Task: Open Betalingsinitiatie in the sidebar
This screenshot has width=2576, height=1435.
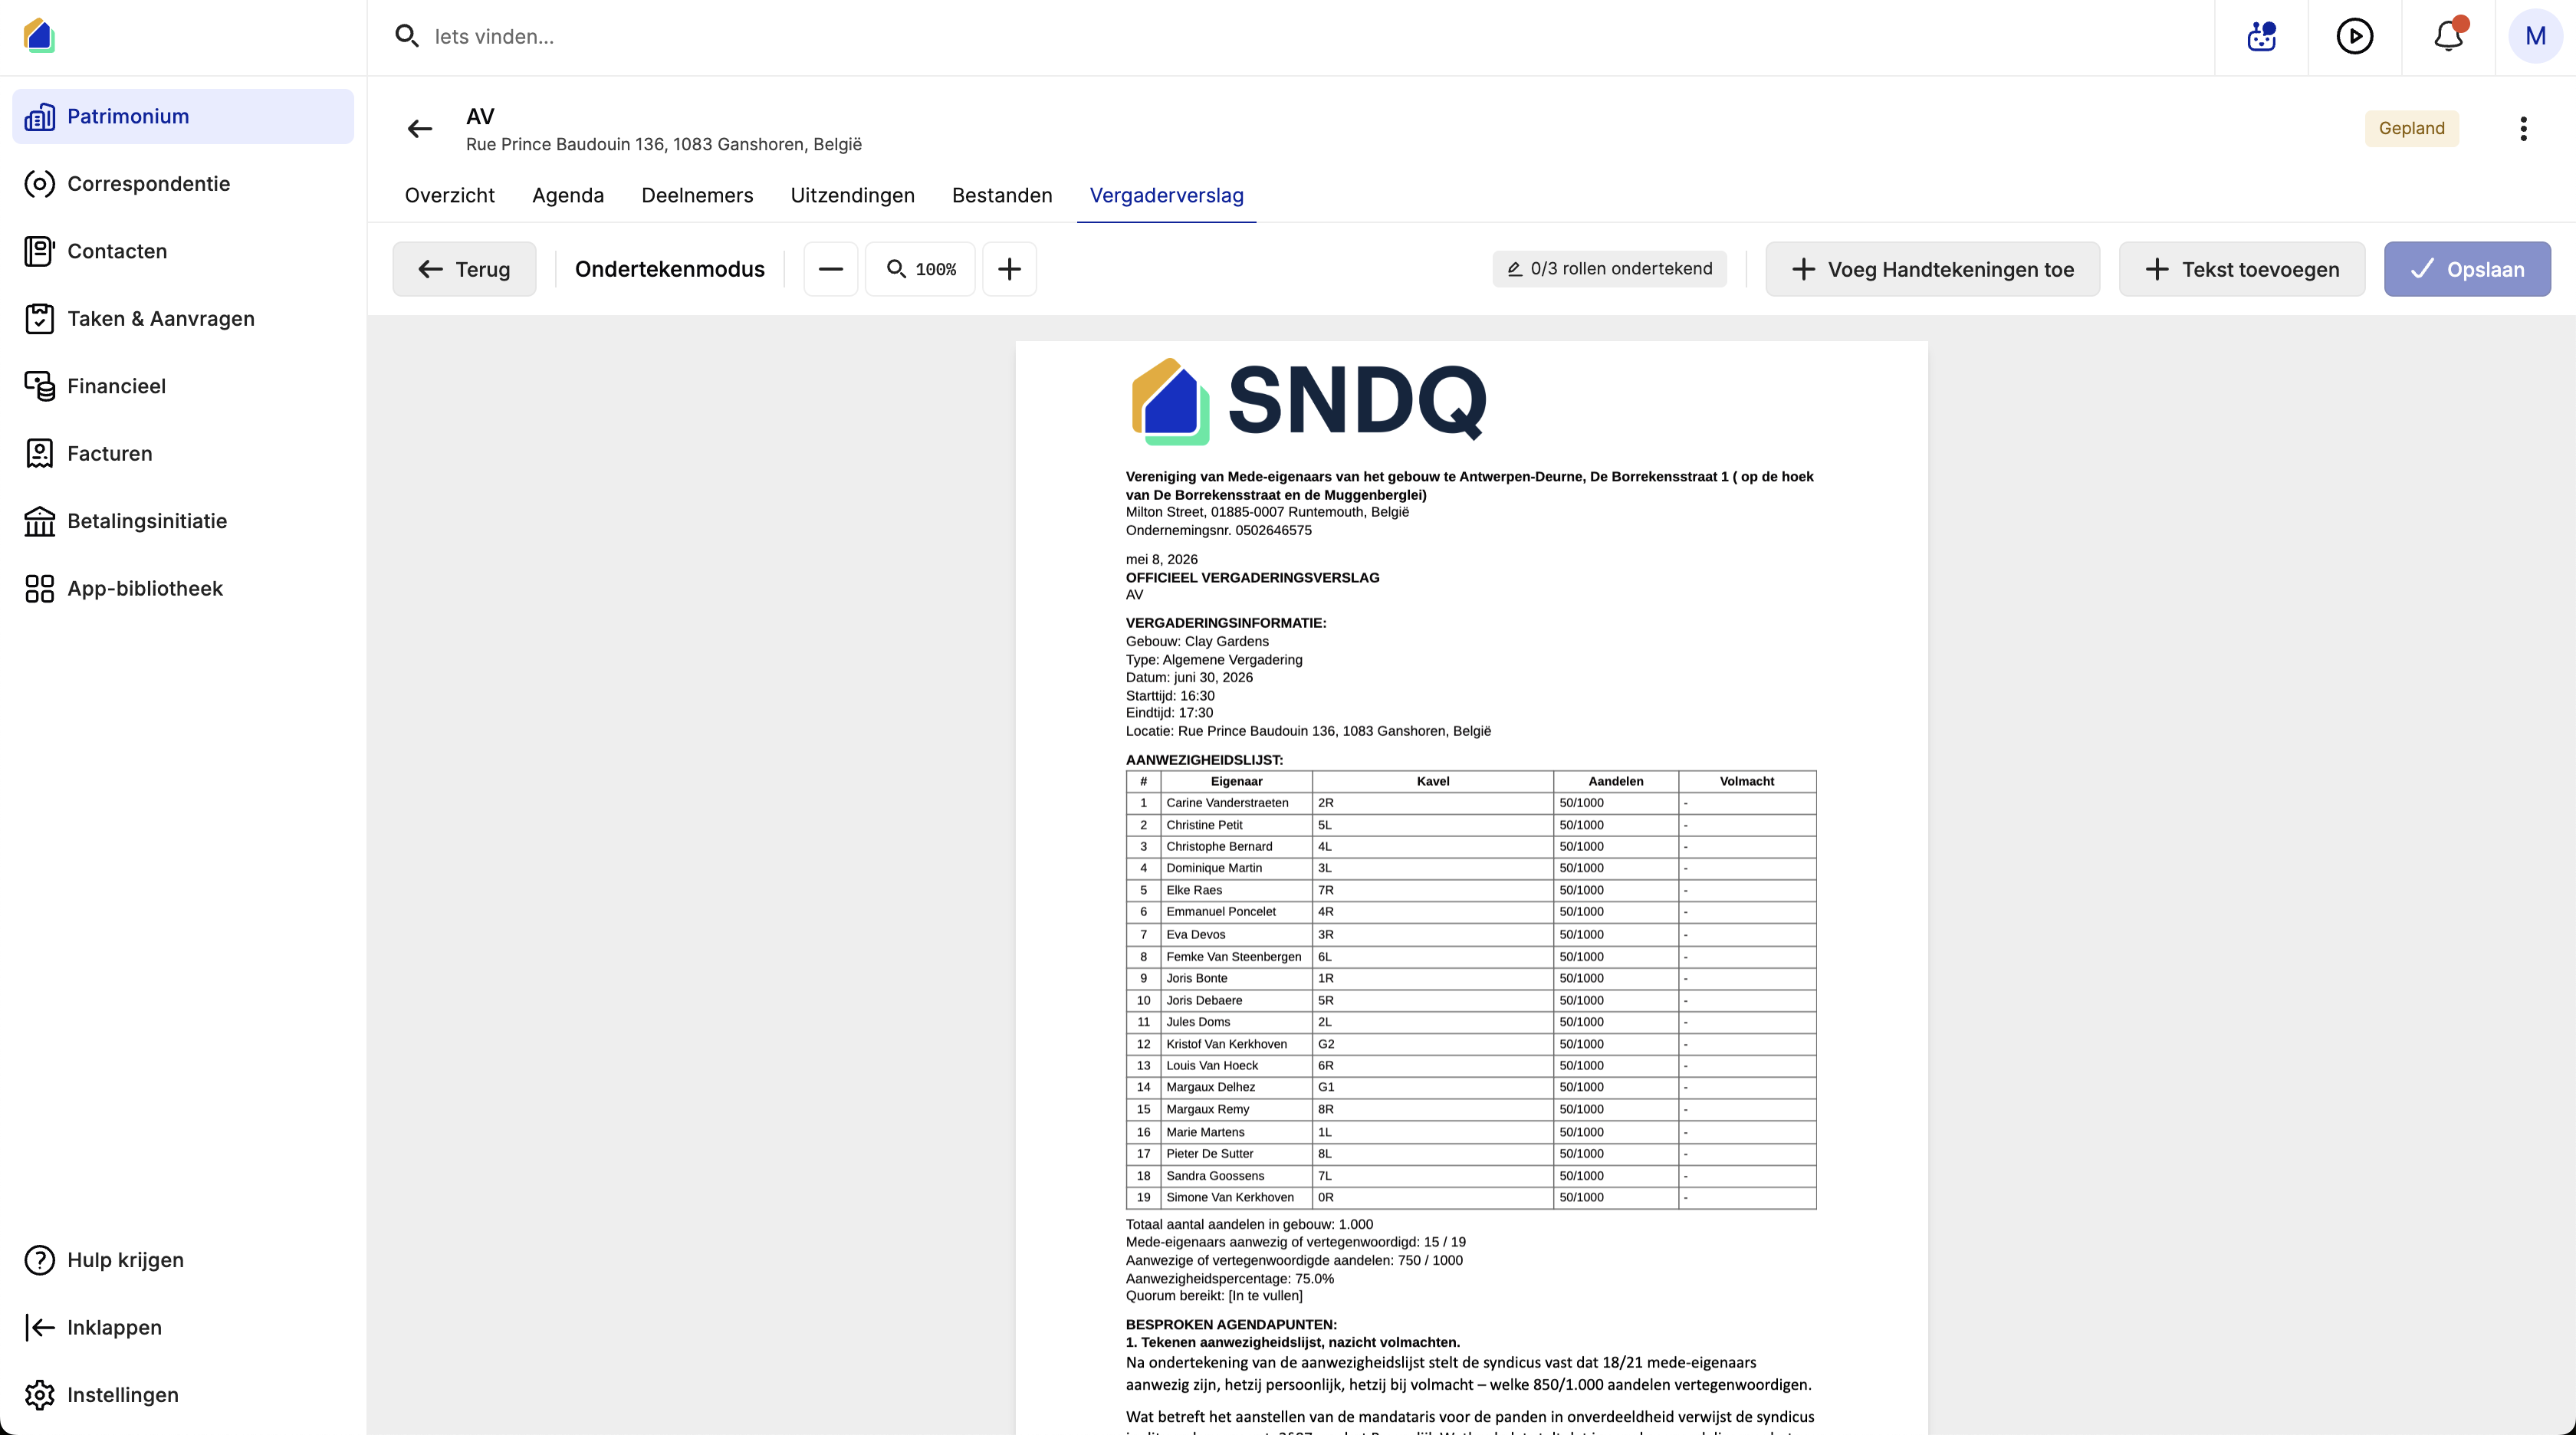Action: [183, 521]
